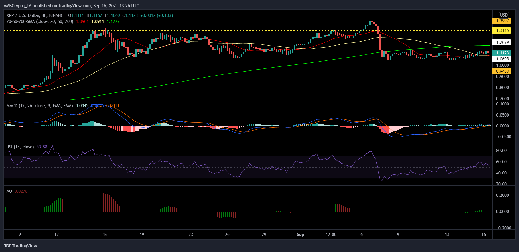Viewport: 519px width, 252px height.
Task: Click the AO 0.2000 axis label
Action: click(502, 195)
